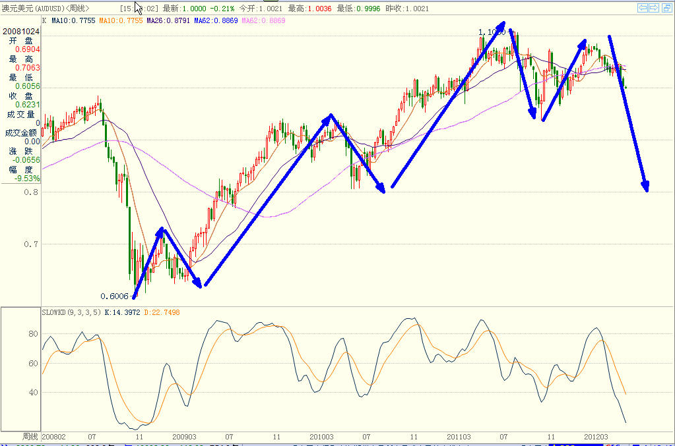Click the SLOWKD(9,3,3,5) indicator name
This screenshot has width=675, height=446.
point(71,312)
